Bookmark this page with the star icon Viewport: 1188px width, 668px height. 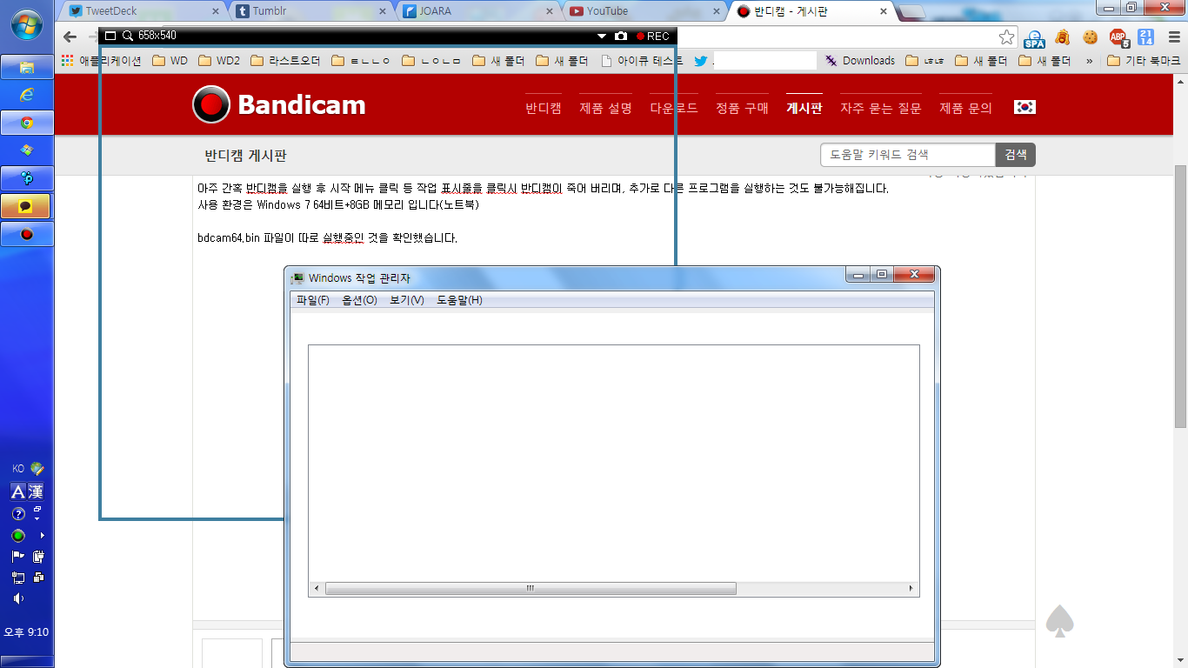click(x=1006, y=37)
